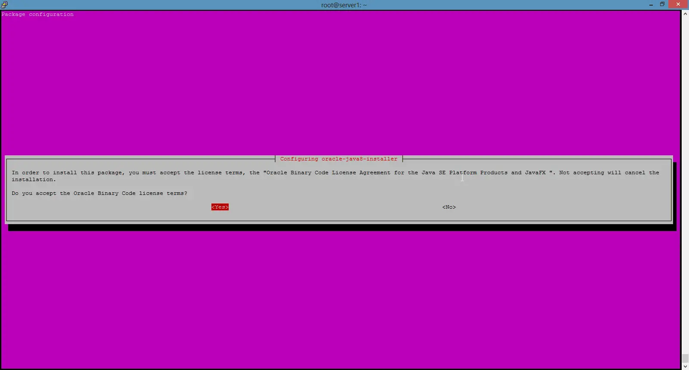Screen dimensions: 689x370
Task: Decline the license with the No button
Action: pos(449,207)
